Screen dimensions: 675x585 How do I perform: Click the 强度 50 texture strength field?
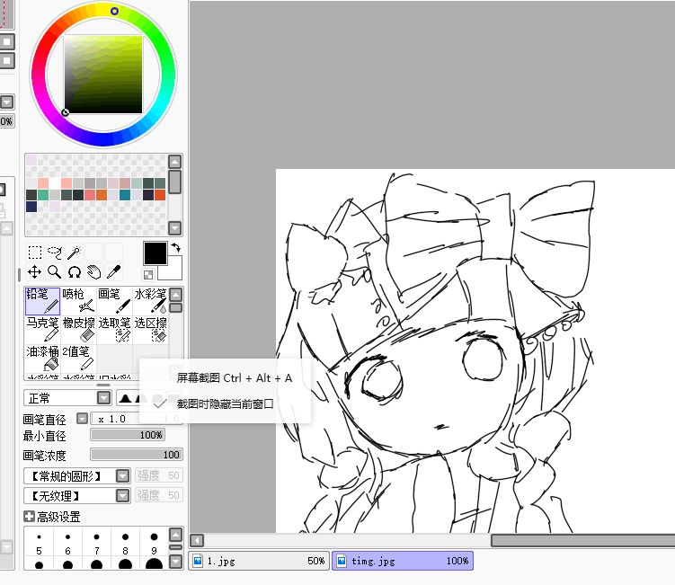158,495
